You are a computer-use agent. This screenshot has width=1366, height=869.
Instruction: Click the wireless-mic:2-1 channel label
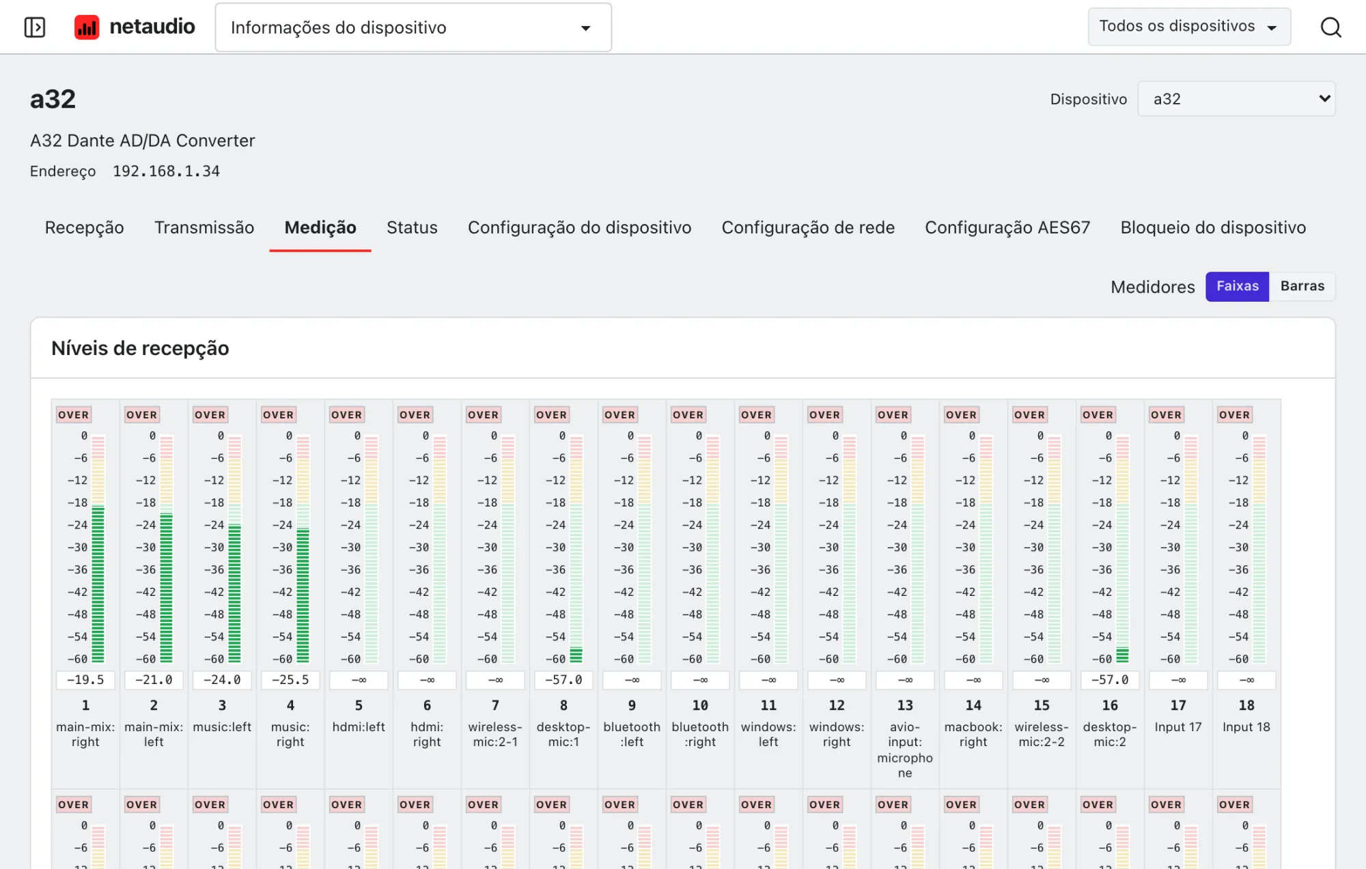click(495, 735)
